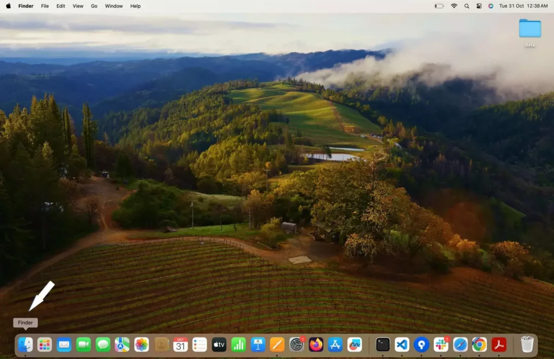Select the data folder on the desktop
Image resolution: width=554 pixels, height=359 pixels.
(530, 29)
